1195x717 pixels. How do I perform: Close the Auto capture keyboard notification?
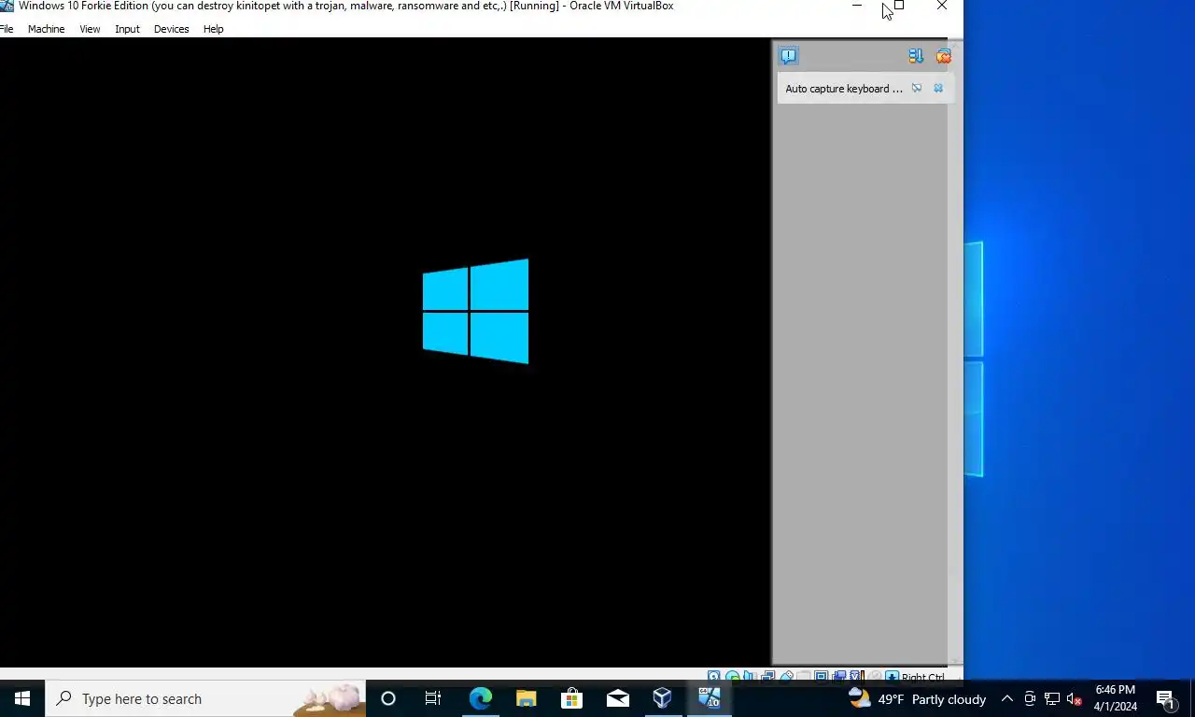[938, 89]
